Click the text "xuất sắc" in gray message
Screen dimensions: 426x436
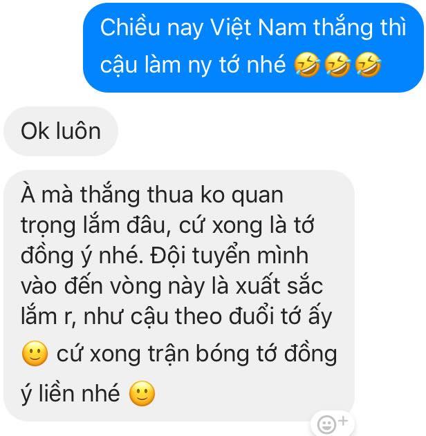coord(279,286)
